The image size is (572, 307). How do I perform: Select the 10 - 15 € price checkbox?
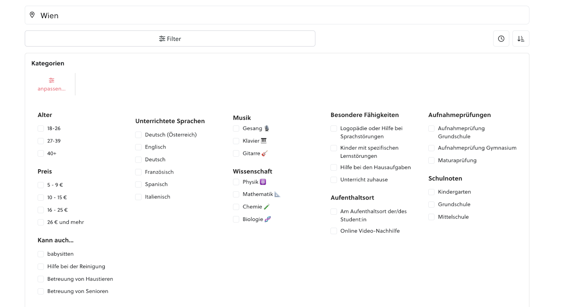pyautogui.click(x=41, y=197)
